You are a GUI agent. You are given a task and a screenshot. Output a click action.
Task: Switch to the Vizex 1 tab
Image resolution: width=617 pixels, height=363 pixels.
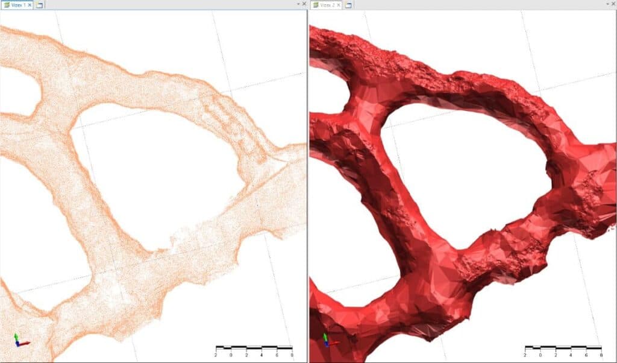click(16, 5)
